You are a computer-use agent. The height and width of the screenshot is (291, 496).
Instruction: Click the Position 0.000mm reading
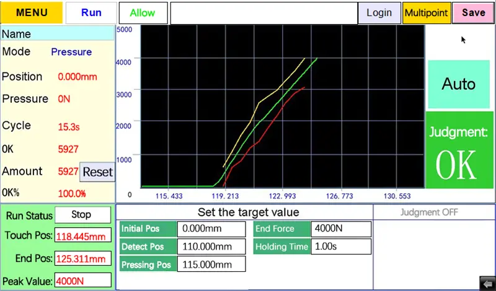77,77
